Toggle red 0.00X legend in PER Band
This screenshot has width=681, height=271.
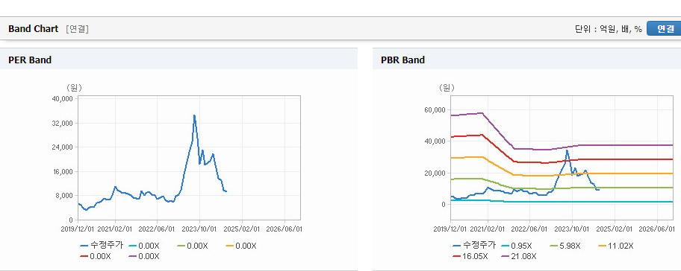96,256
